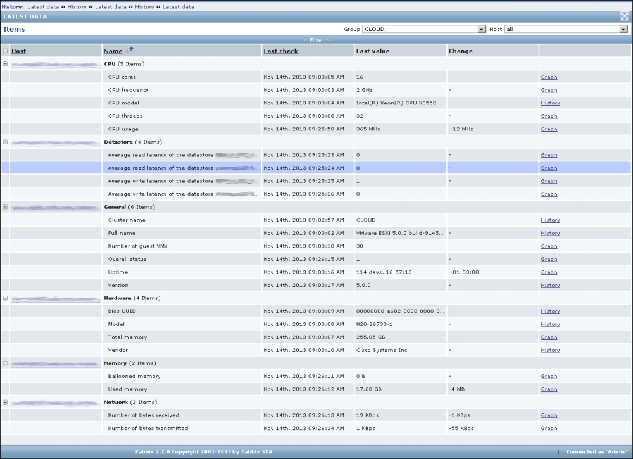Collapse the Network group via minus icon
The width and height of the screenshot is (633, 459).
(5, 403)
